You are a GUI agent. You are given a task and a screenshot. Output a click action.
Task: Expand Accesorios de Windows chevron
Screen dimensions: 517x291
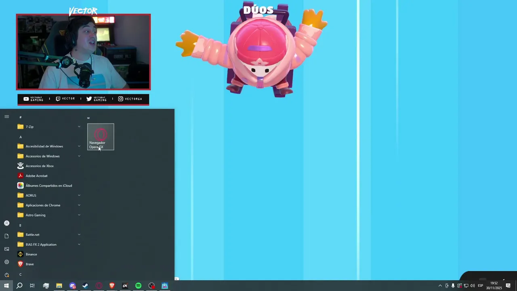79,156
